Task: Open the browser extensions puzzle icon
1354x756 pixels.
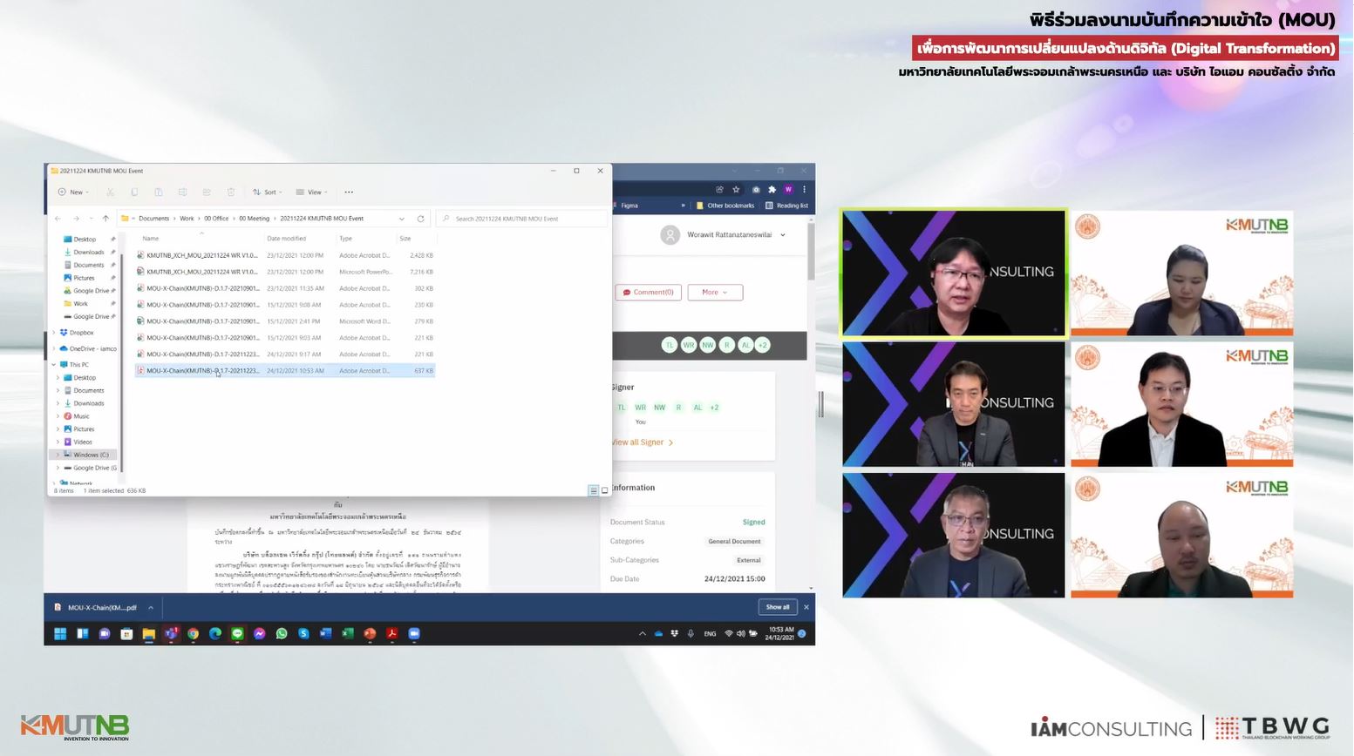Action: [x=772, y=189]
